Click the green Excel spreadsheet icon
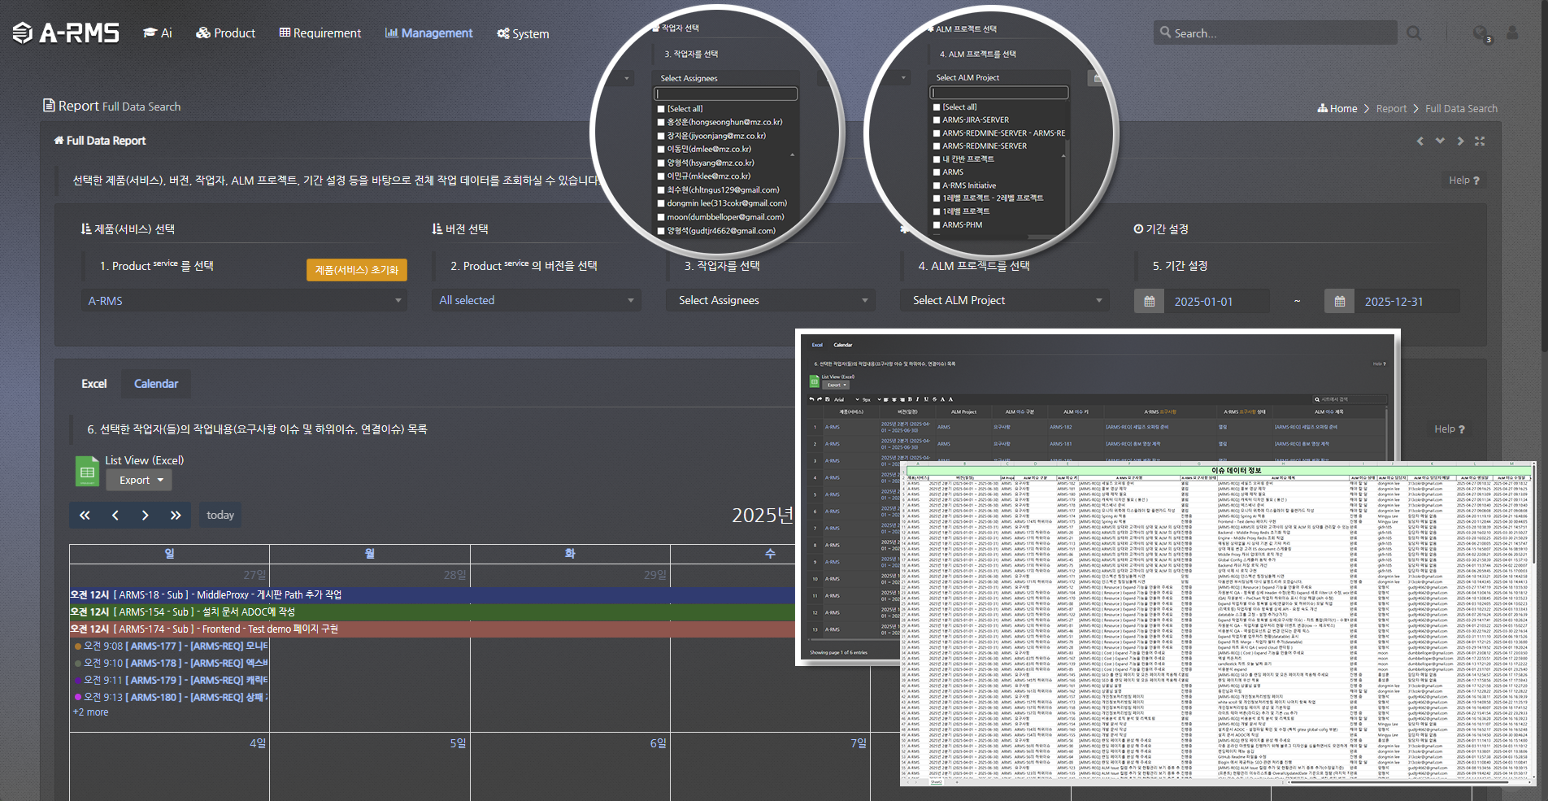The image size is (1548, 801). pyautogui.click(x=87, y=472)
